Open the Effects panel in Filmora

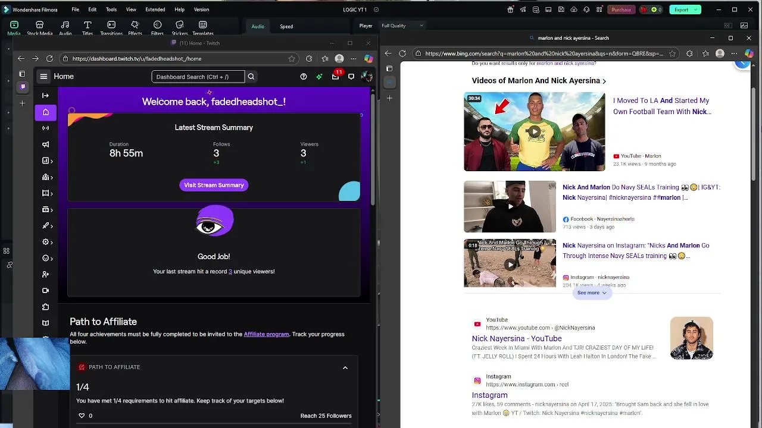pos(135,28)
